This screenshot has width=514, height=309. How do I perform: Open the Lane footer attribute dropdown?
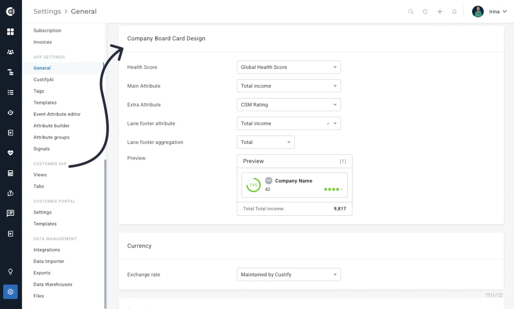click(289, 124)
